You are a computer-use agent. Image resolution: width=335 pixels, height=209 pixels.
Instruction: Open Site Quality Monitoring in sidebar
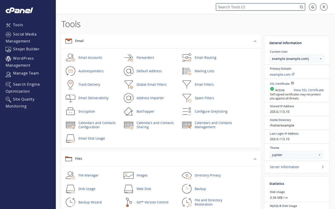pos(20,103)
